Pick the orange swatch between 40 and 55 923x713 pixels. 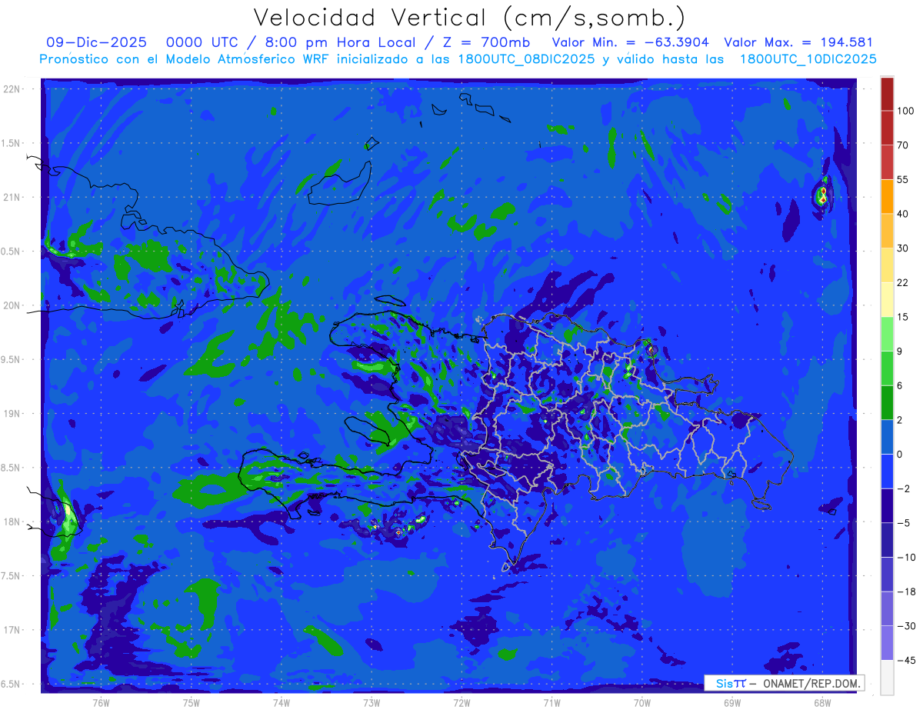pos(887,196)
